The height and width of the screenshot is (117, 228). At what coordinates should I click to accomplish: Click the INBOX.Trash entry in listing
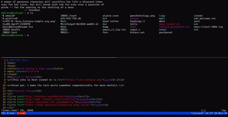69,16
